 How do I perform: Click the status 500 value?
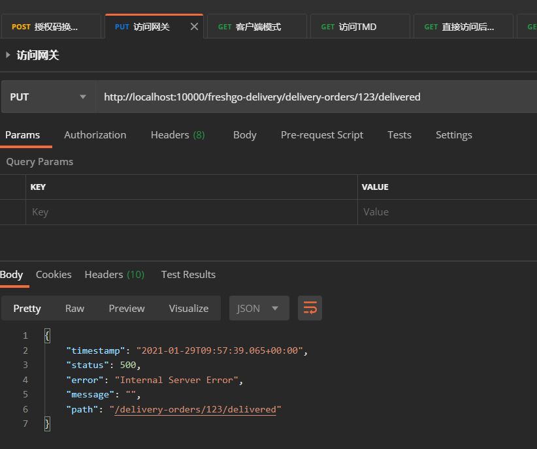(x=128, y=365)
